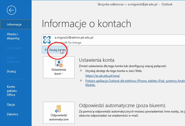Viewport: 185px width, 126px height.
Task: Click the Odpowiedzi automatyczne button label
Action: tap(59, 117)
